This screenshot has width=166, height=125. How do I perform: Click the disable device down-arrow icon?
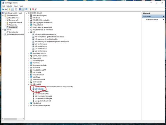coord(36,9)
